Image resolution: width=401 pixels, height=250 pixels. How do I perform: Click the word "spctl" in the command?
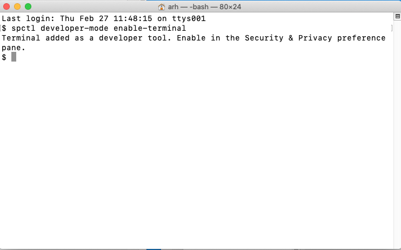point(24,28)
